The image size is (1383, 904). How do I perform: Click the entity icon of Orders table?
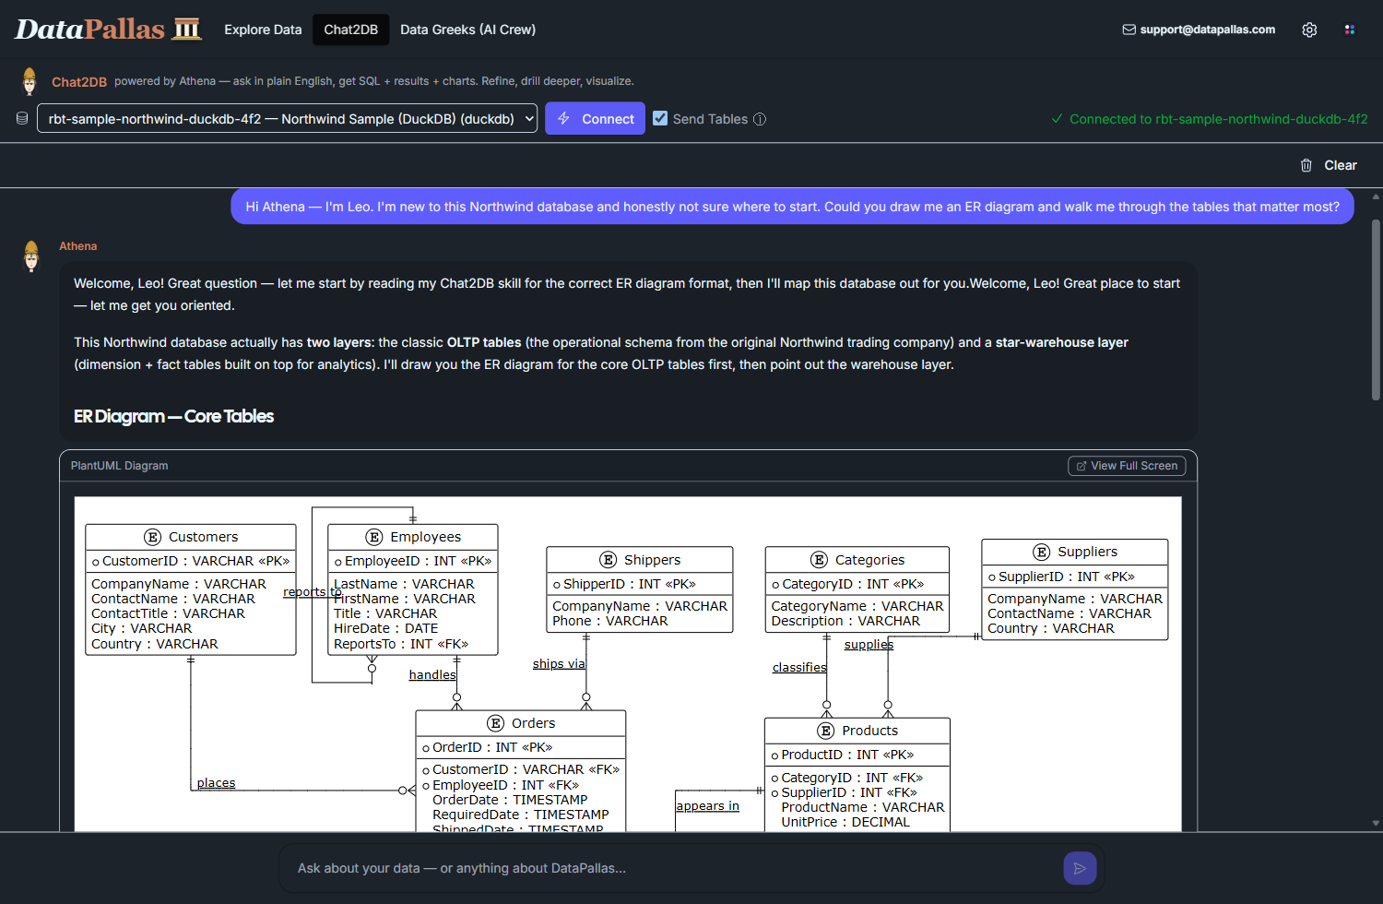tap(496, 723)
